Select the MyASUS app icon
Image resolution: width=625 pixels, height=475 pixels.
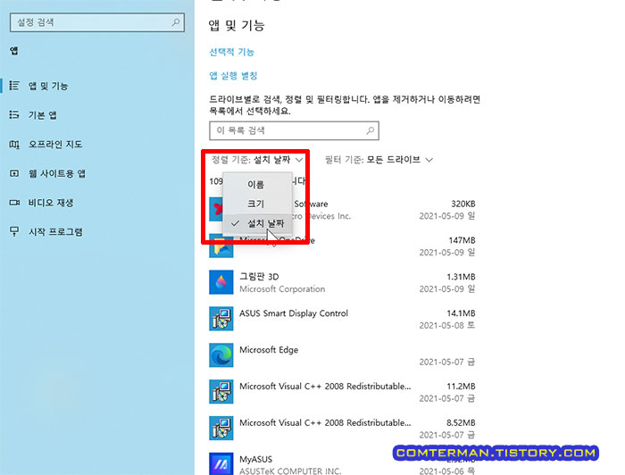[x=221, y=464]
